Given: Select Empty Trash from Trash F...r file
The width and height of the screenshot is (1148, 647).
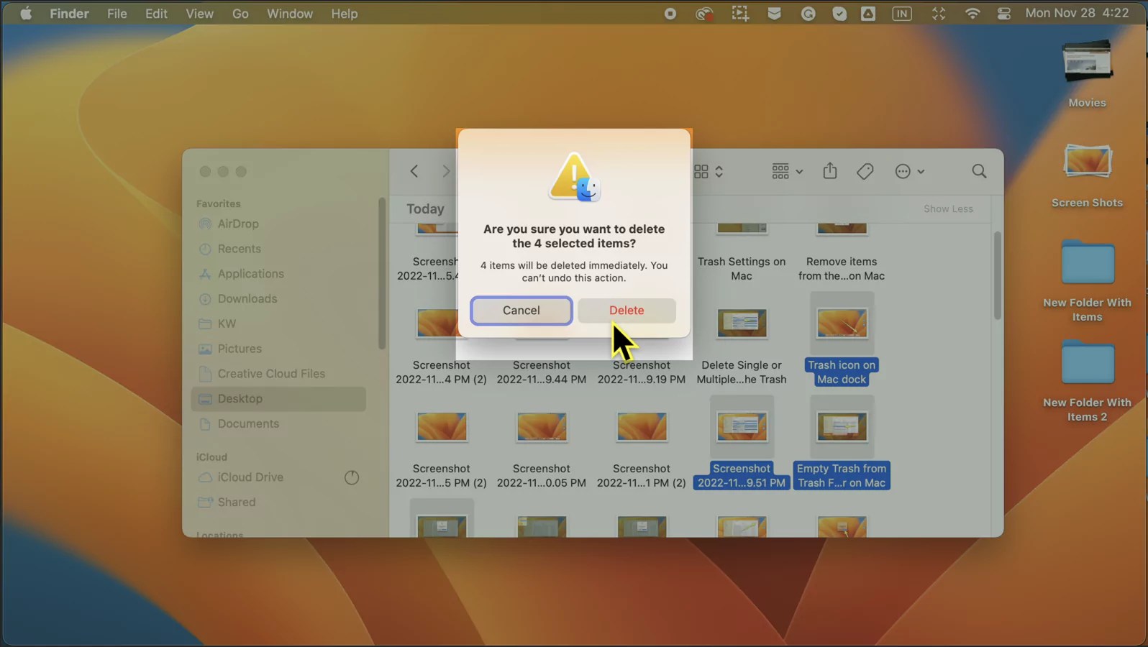Looking at the screenshot, I should tap(842, 443).
